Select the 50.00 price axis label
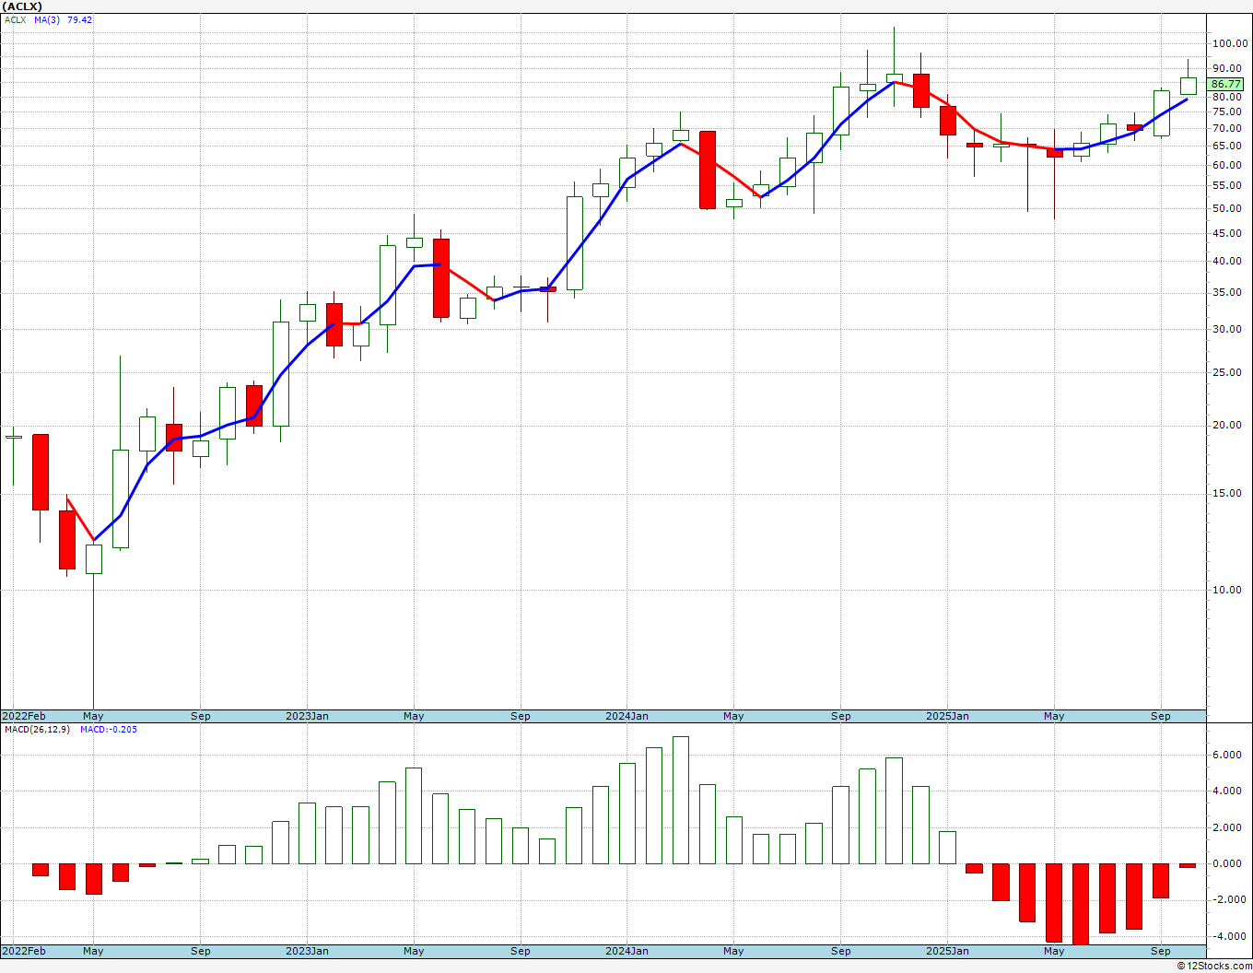The width and height of the screenshot is (1253, 973). click(1227, 208)
